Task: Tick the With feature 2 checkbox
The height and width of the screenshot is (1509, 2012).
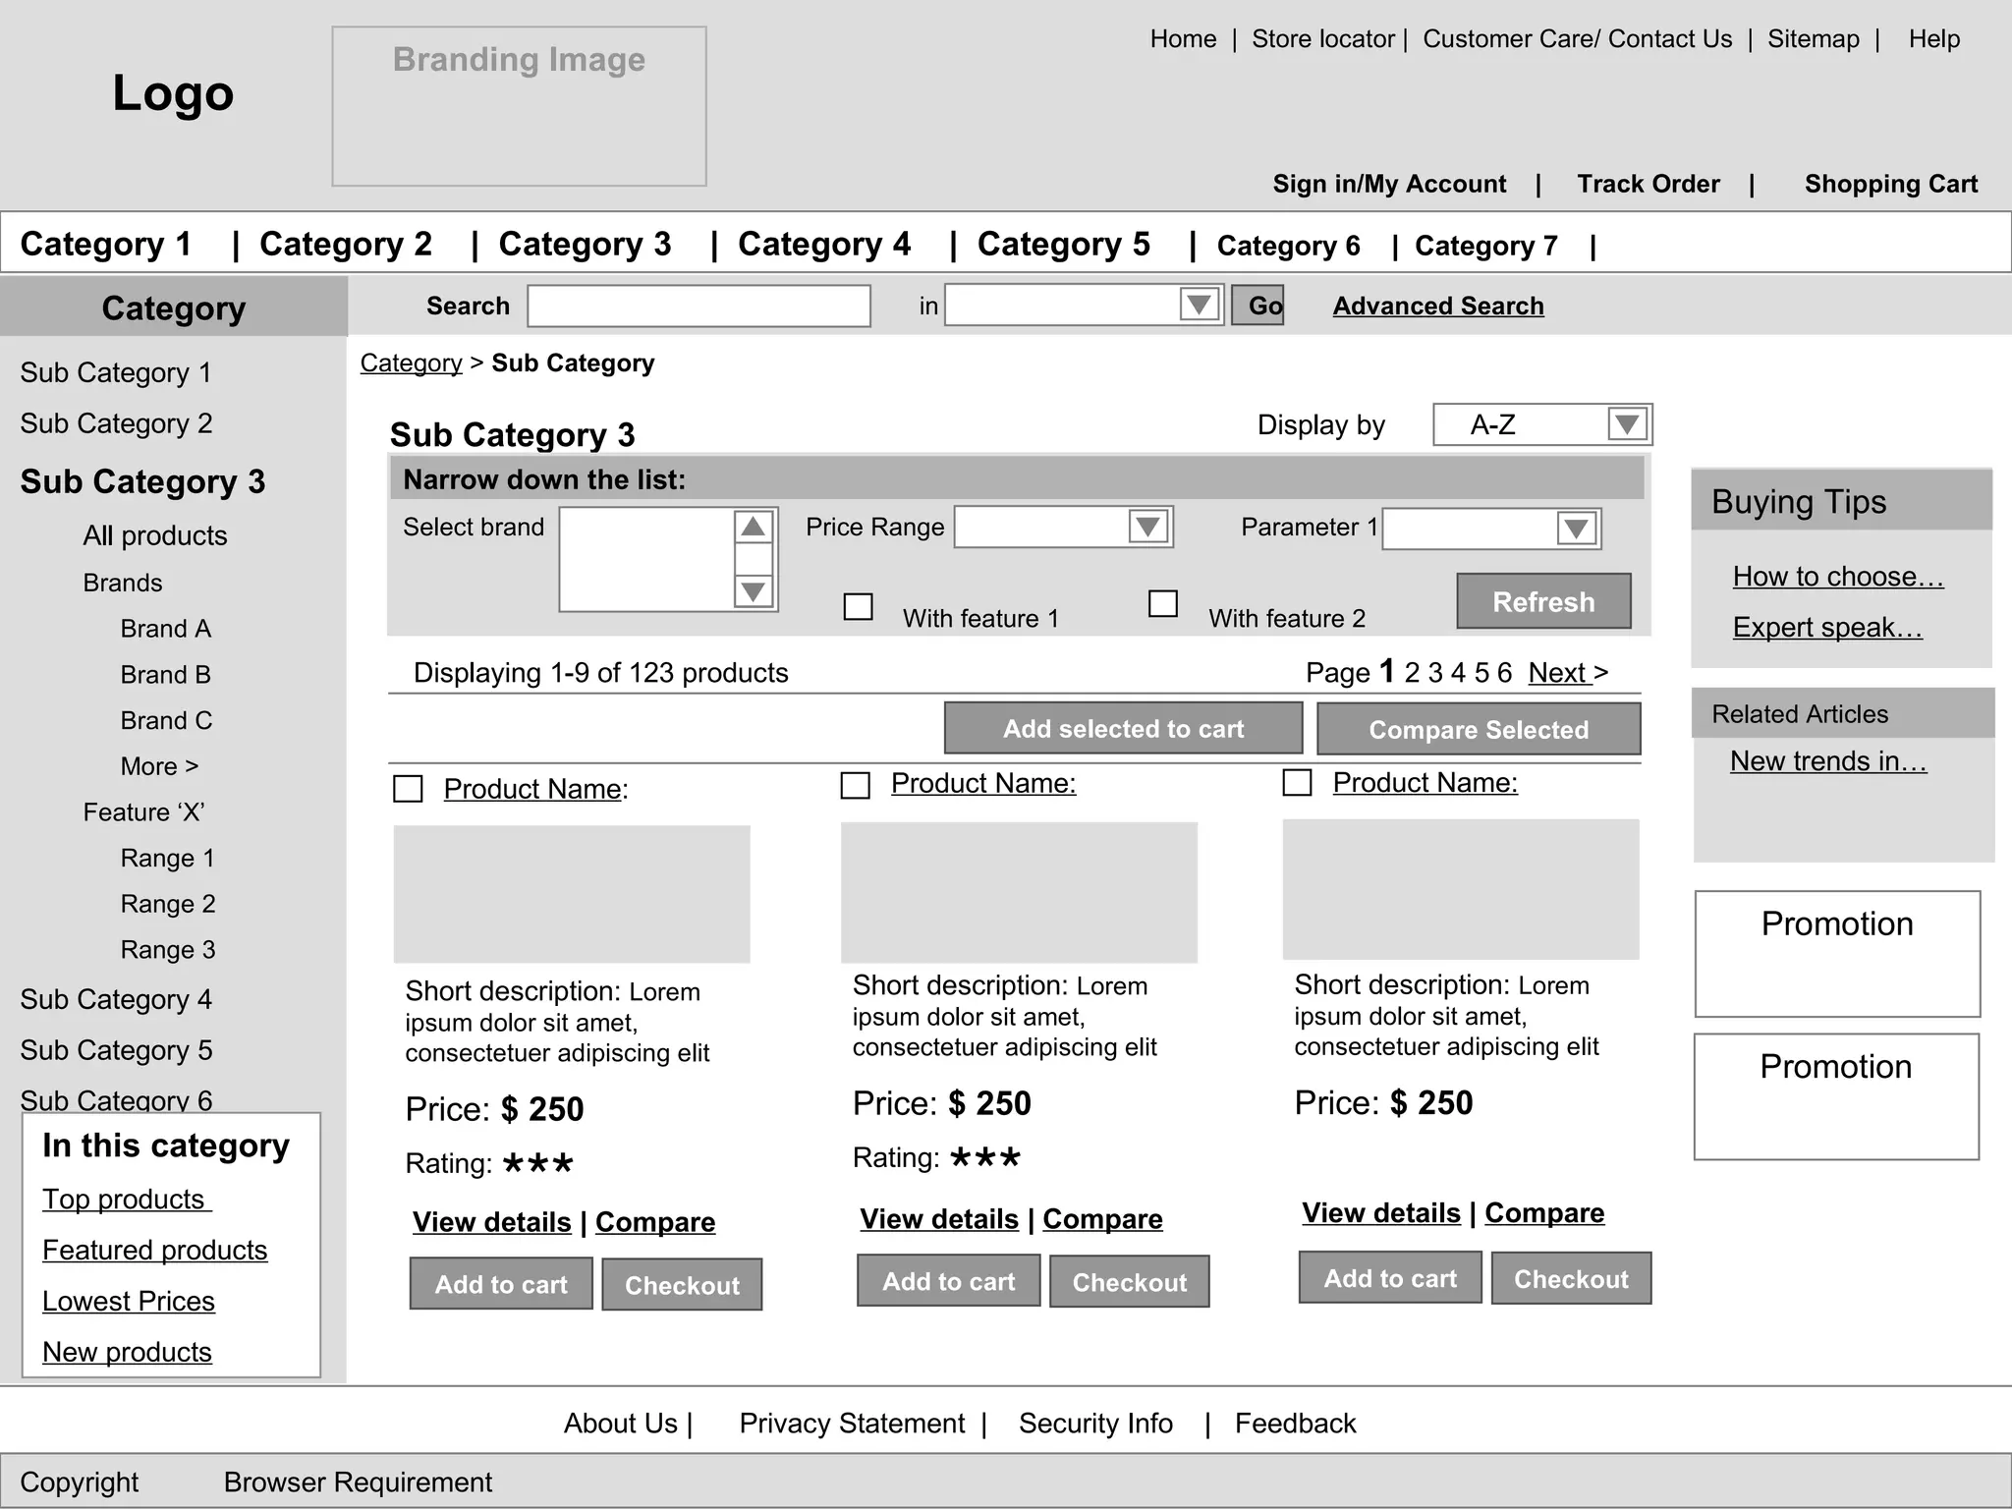Action: tap(1162, 603)
